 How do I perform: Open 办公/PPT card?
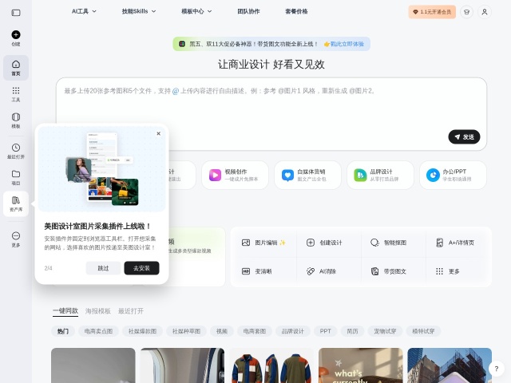453,175
